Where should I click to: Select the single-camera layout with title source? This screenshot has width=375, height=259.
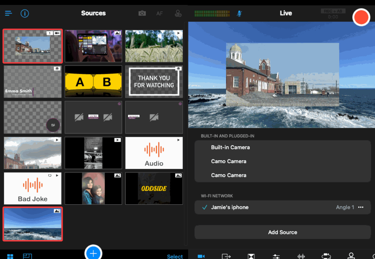point(154,117)
